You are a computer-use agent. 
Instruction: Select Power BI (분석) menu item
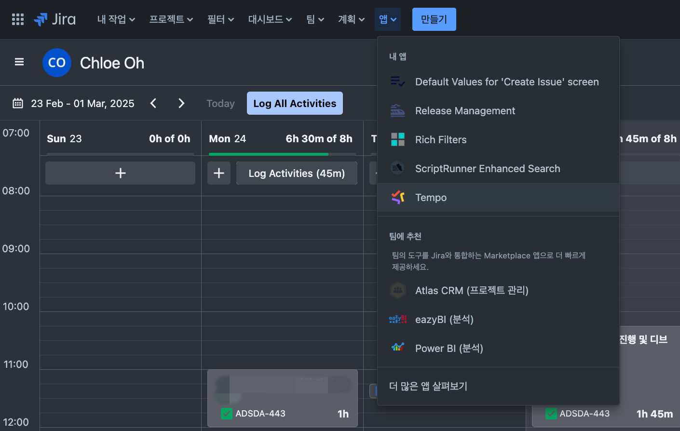(498, 348)
